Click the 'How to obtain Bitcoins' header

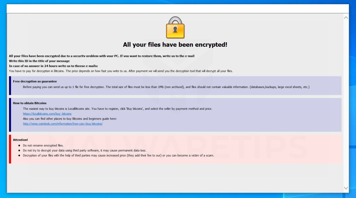tap(30, 103)
